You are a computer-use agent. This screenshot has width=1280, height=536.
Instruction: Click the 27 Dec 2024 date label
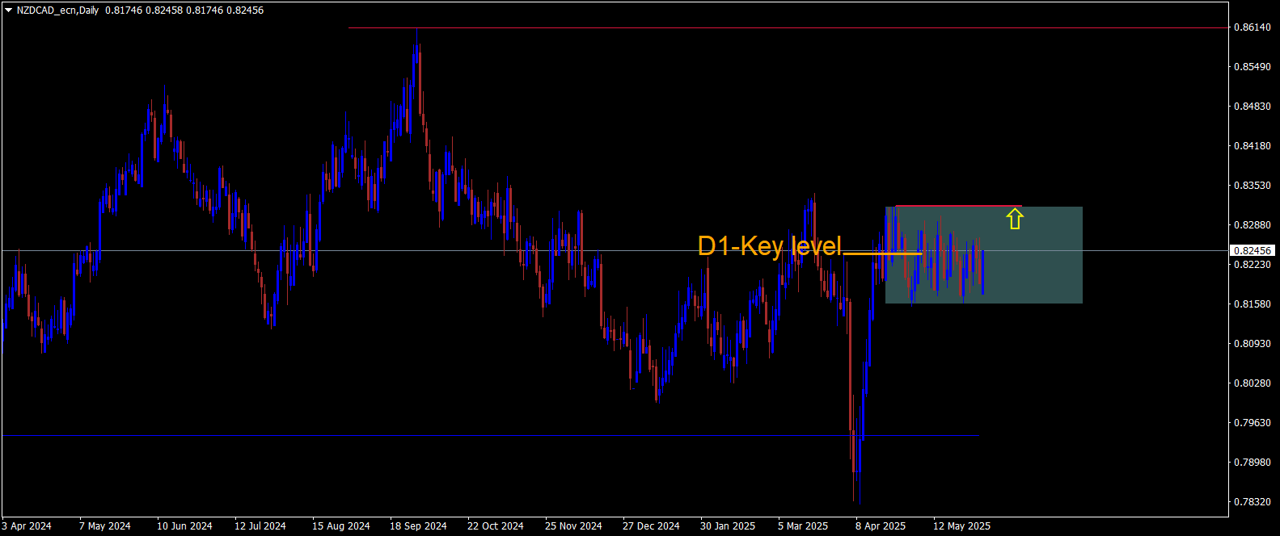pyautogui.click(x=651, y=526)
